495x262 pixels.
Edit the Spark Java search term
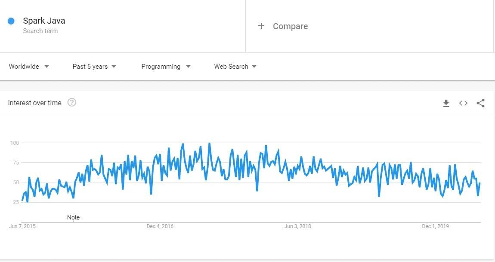point(44,21)
